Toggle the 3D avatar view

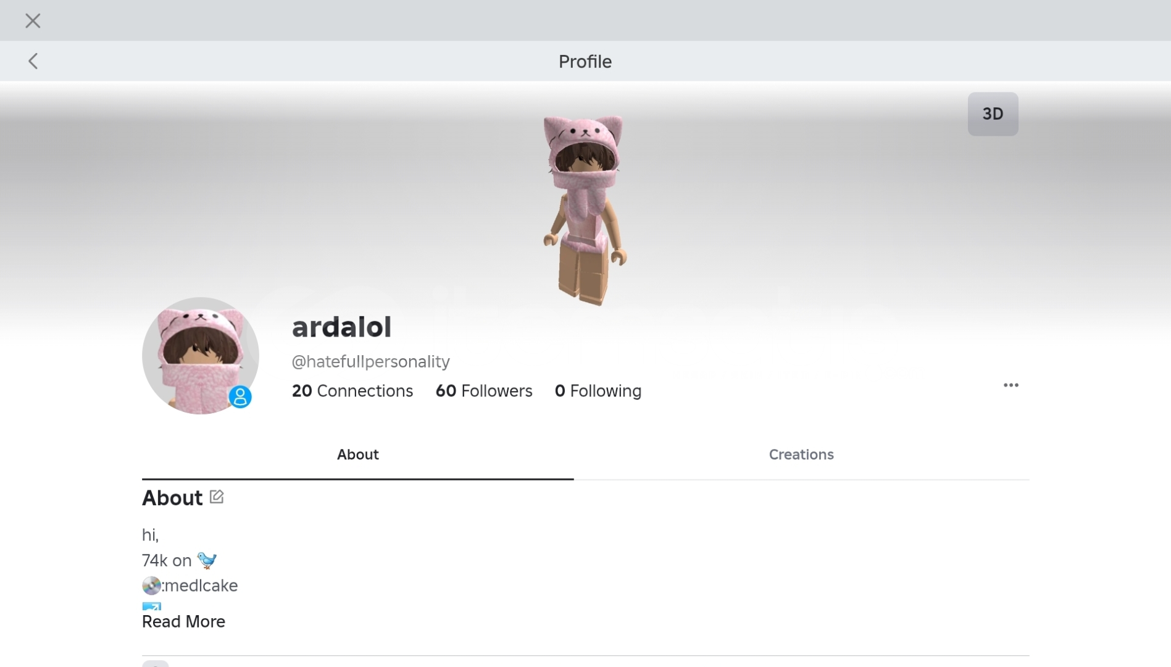993,114
